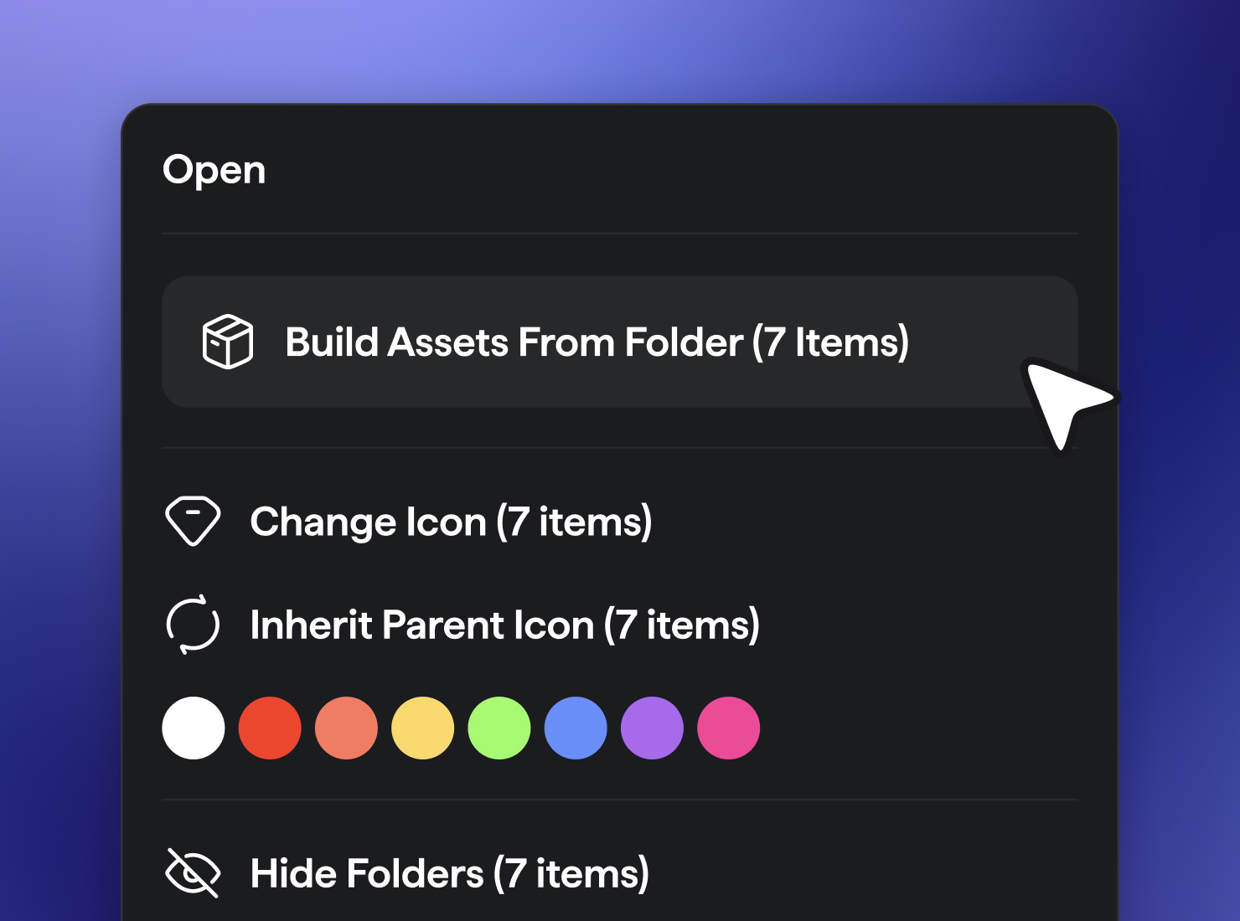This screenshot has width=1240, height=921.
Task: Select the pink color swatch at the end
Action: click(x=728, y=728)
